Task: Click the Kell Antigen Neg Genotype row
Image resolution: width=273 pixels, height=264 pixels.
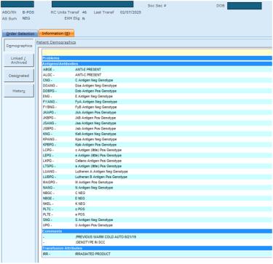Action: point(157,134)
